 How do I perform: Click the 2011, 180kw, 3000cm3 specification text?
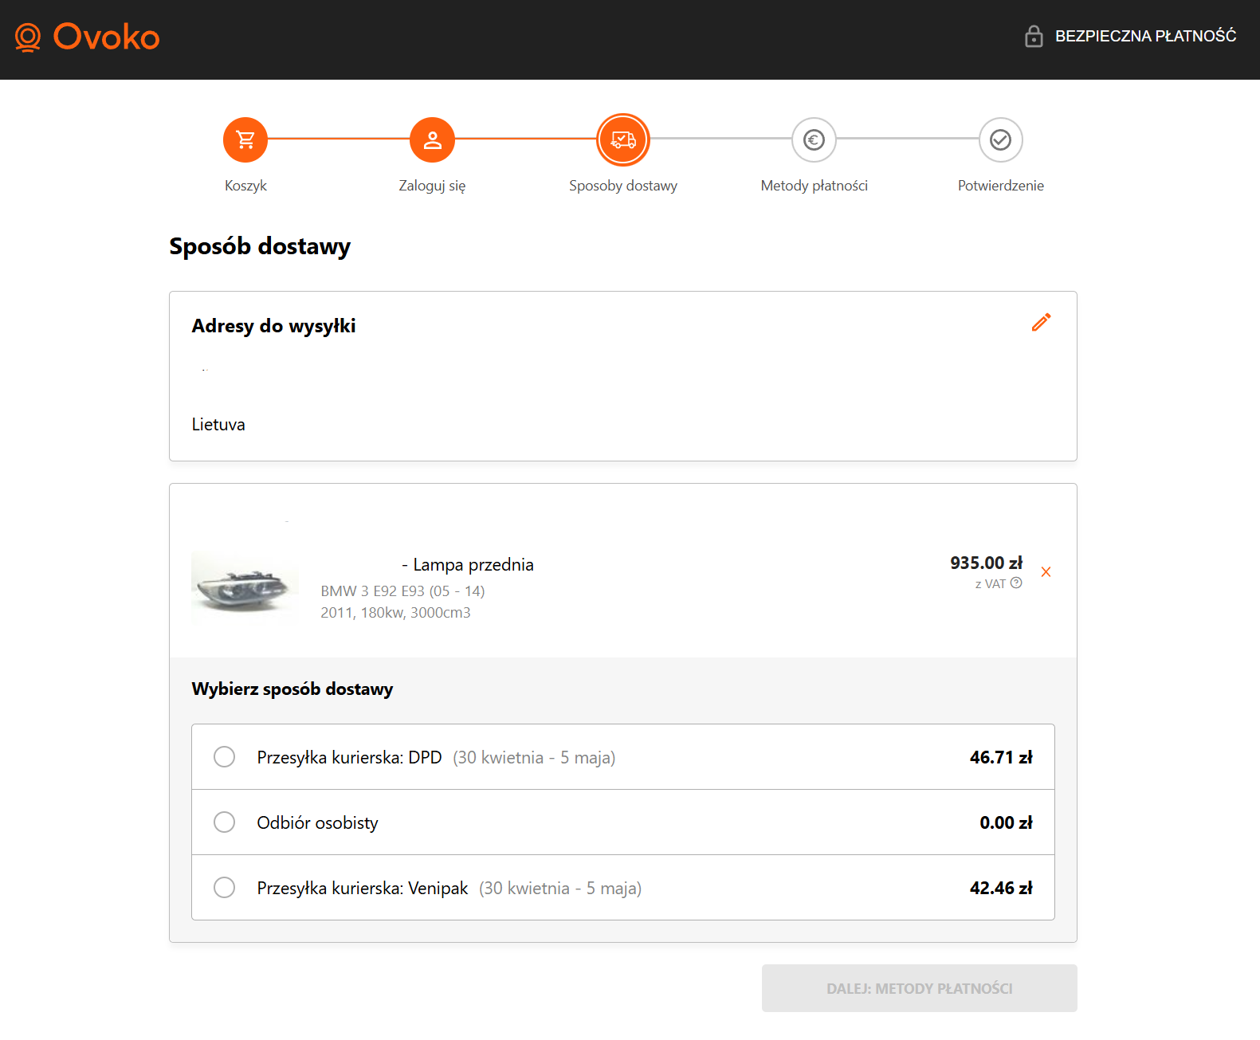point(395,613)
